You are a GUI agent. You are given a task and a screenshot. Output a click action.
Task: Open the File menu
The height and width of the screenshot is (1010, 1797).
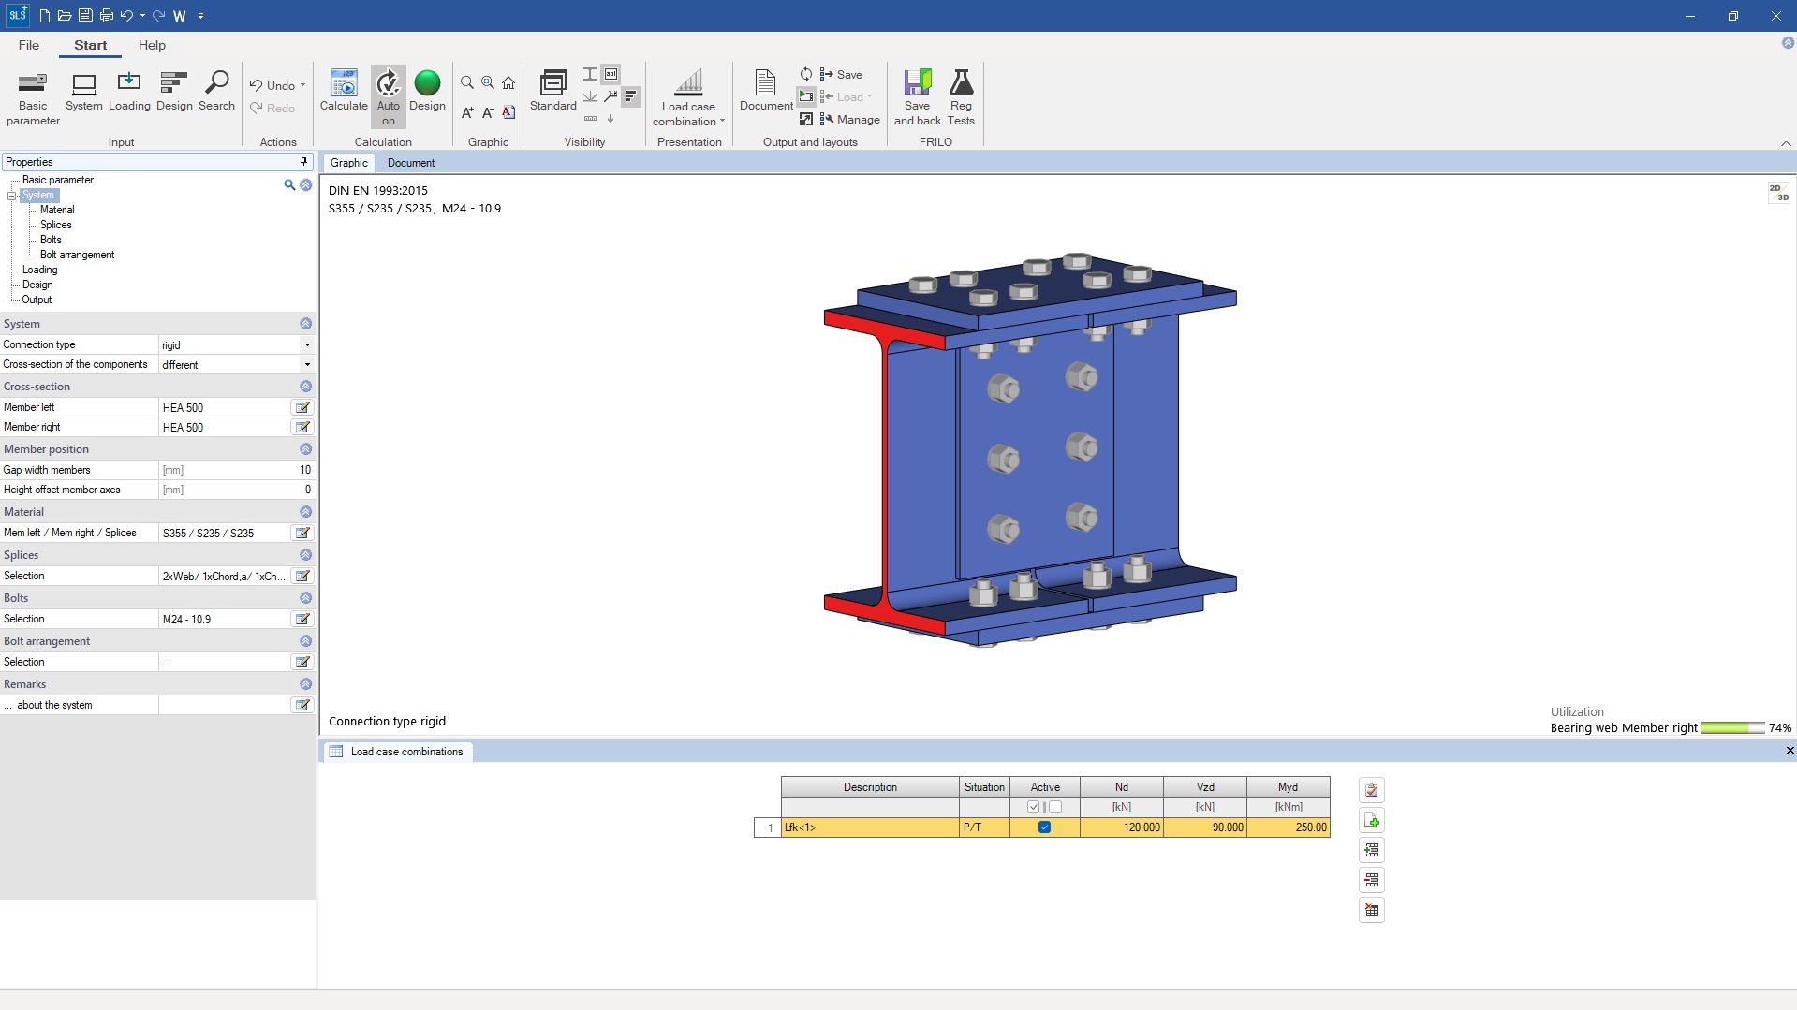tap(29, 45)
